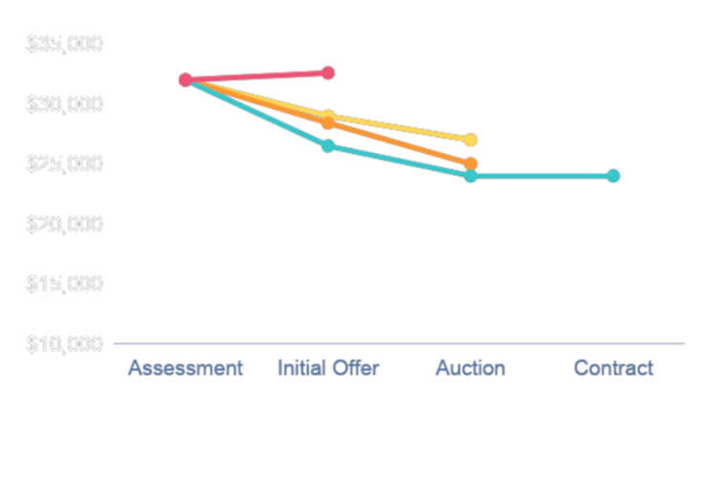Click the Auction x-axis label
The height and width of the screenshot is (478, 727).
click(x=471, y=368)
